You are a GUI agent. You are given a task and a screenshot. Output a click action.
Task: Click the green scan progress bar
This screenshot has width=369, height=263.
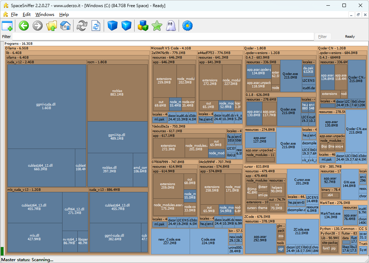pyautogui.click(x=2, y=251)
